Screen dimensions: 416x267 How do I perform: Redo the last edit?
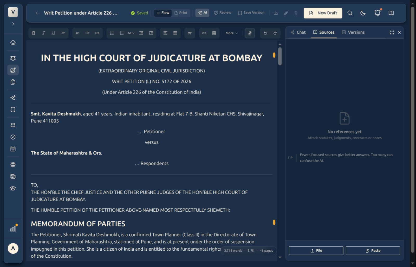[x=275, y=33]
